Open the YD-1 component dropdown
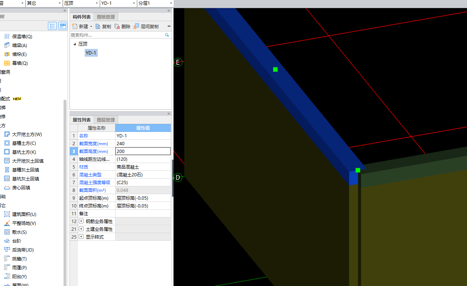The image size is (467, 286). (x=134, y=3)
